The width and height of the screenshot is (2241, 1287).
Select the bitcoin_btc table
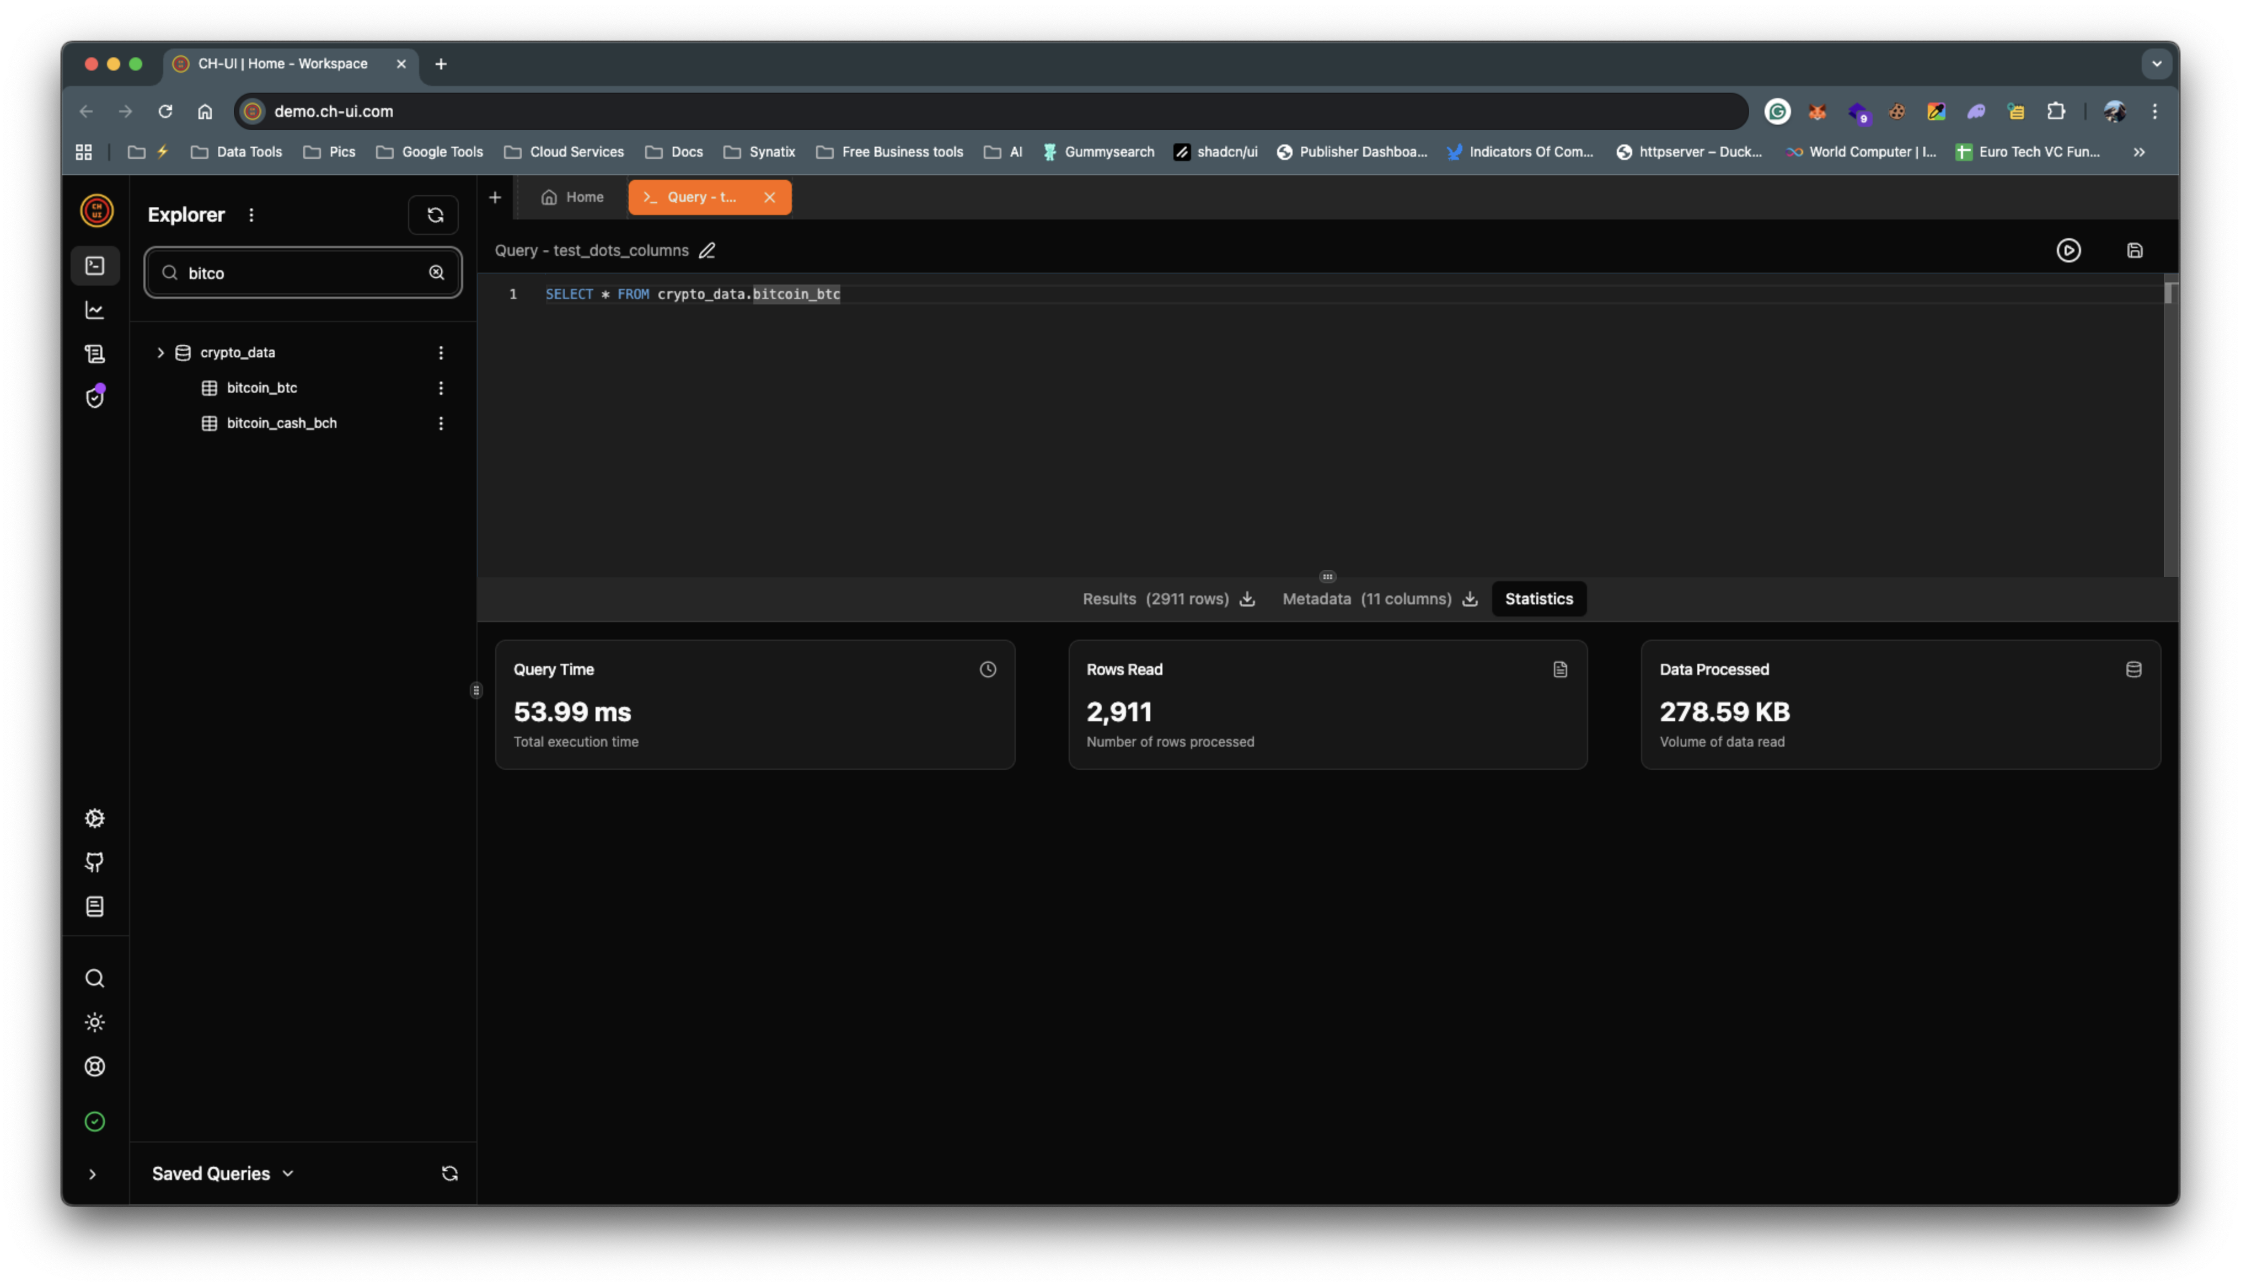click(261, 388)
